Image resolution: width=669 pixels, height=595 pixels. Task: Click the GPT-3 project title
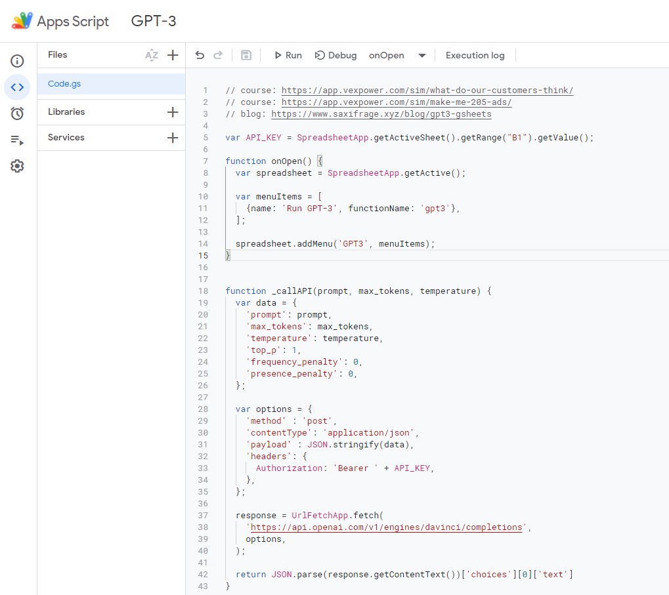tap(154, 21)
